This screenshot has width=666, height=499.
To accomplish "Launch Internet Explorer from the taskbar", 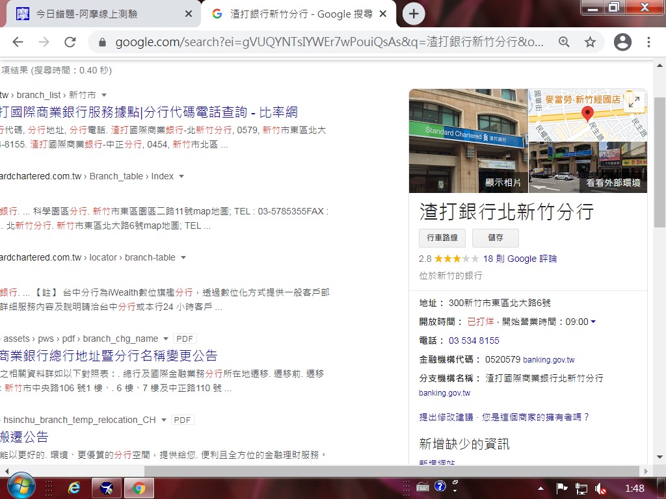I will click(73, 487).
